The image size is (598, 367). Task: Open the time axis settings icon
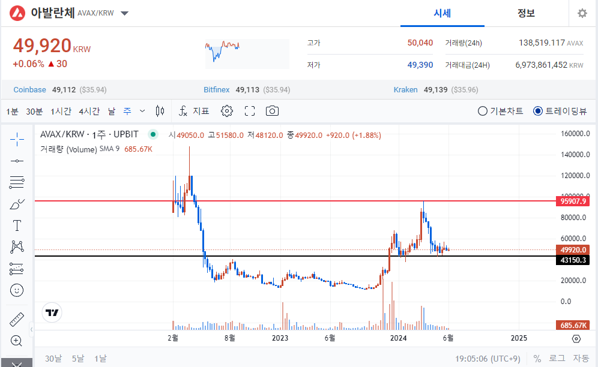click(576, 338)
